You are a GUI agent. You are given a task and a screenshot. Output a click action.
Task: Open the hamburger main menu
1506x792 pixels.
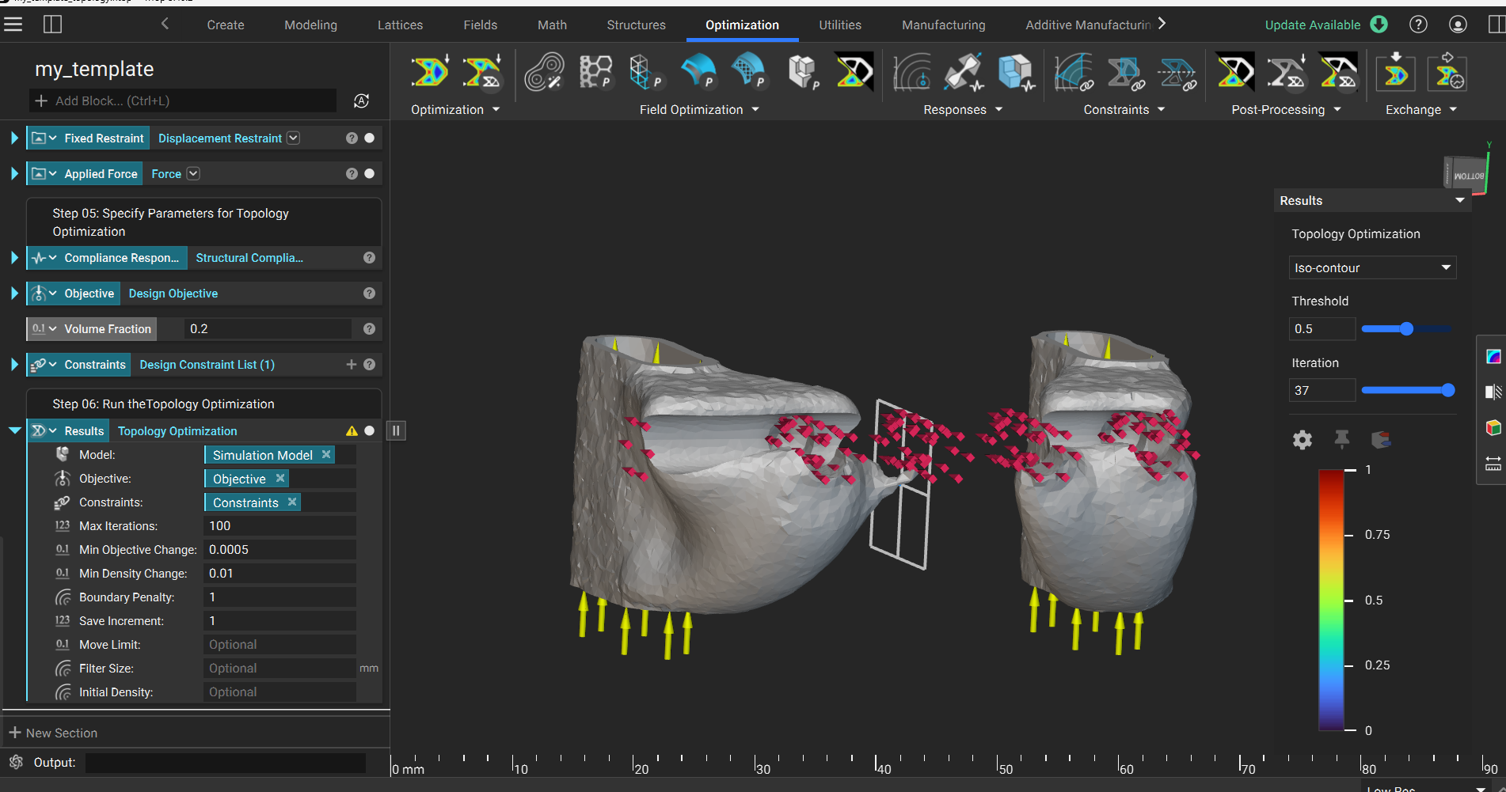pos(13,25)
